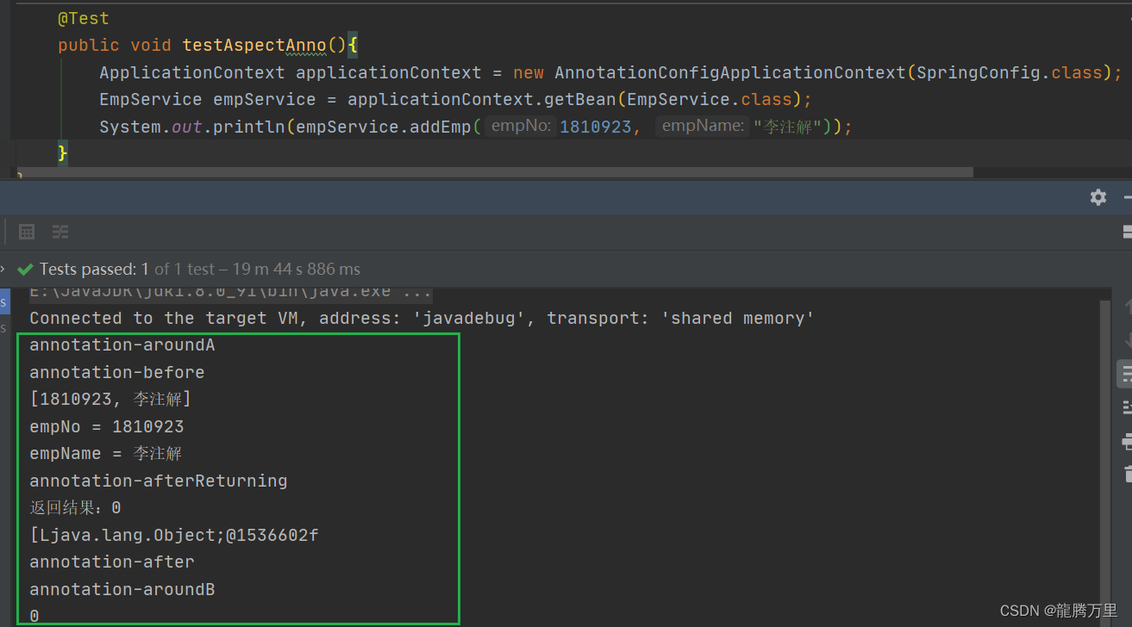The height and width of the screenshot is (627, 1132).
Task: Click the testAspectAnno method name
Action: (x=254, y=46)
